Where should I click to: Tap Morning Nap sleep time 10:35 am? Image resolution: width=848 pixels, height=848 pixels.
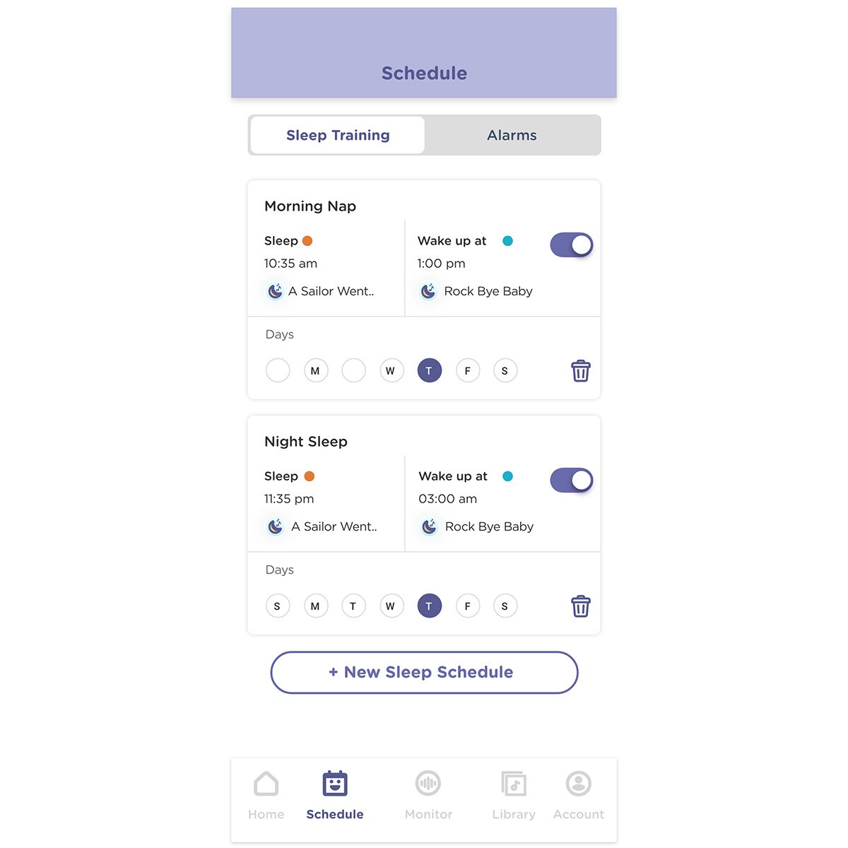click(290, 264)
